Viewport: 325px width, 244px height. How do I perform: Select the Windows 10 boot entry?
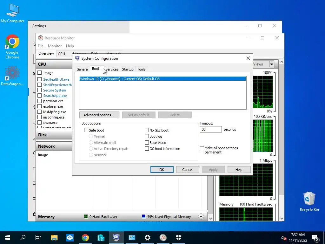pyautogui.click(x=163, y=79)
